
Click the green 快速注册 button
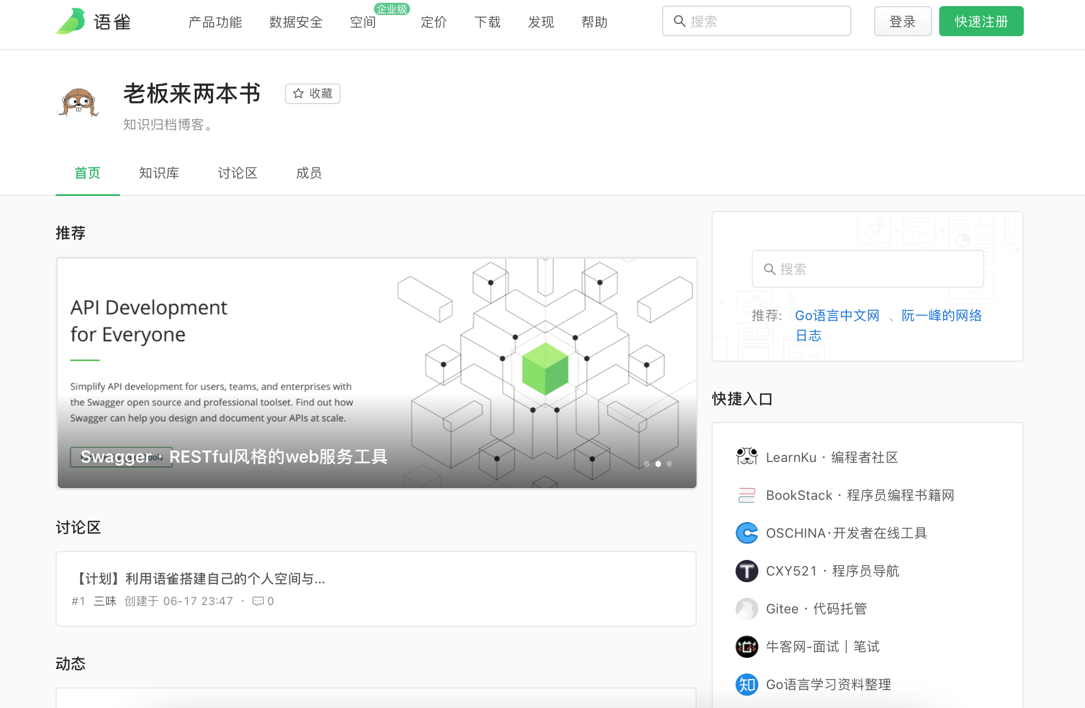click(x=981, y=22)
